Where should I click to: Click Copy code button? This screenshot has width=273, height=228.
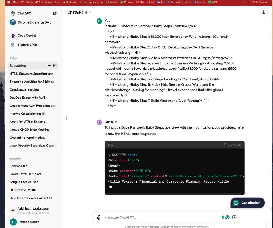[x=233, y=145]
